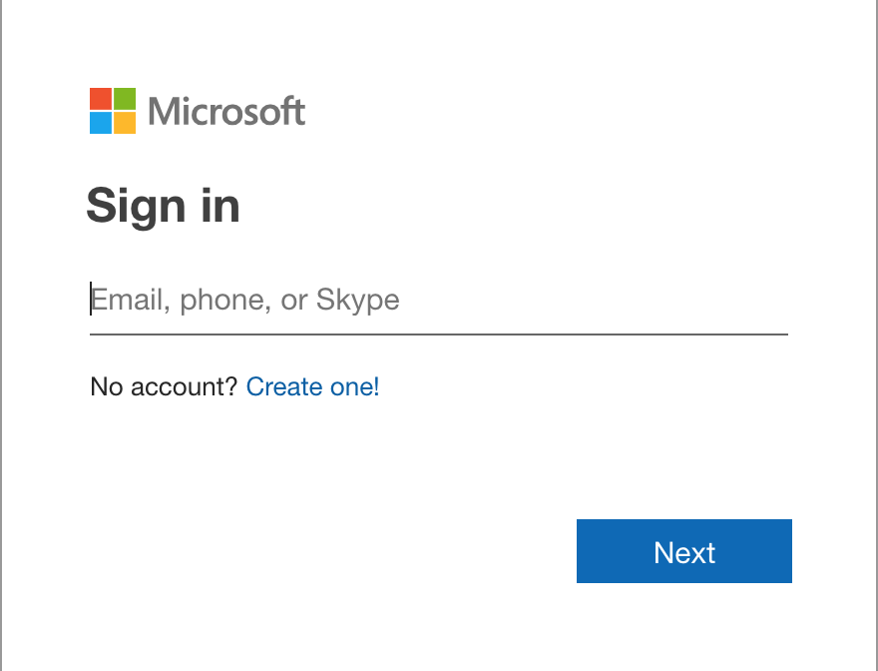The height and width of the screenshot is (671, 878).
Task: Click the word "phone" in the placeholder
Action: [223, 300]
